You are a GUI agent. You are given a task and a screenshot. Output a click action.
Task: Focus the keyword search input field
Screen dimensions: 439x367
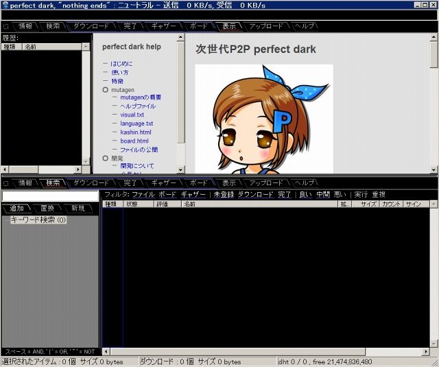[x=50, y=196]
